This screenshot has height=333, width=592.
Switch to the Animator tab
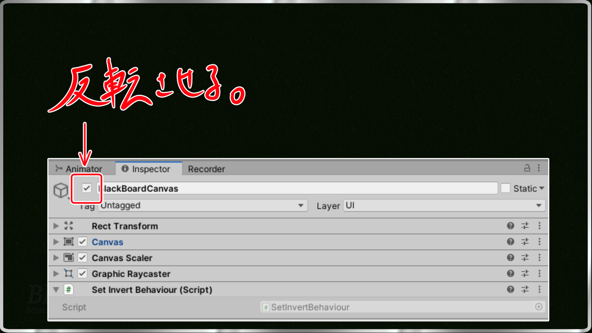pyautogui.click(x=80, y=168)
